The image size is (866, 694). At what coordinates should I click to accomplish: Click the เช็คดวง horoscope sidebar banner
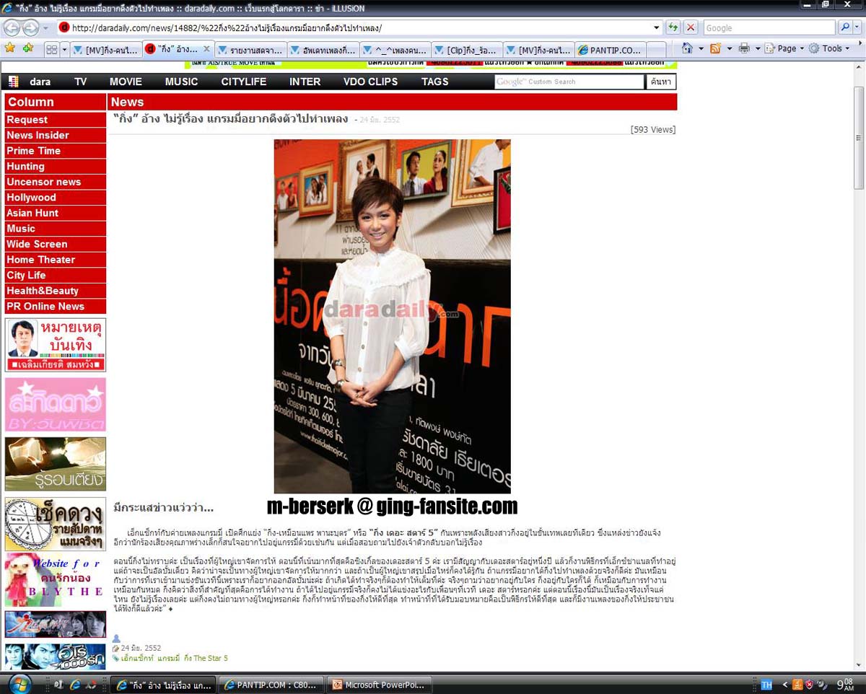tap(56, 524)
